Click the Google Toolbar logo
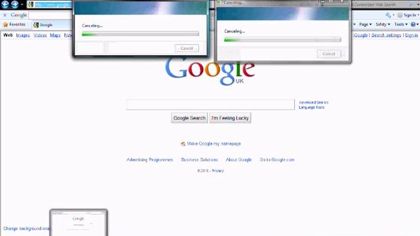 (x=19, y=15)
